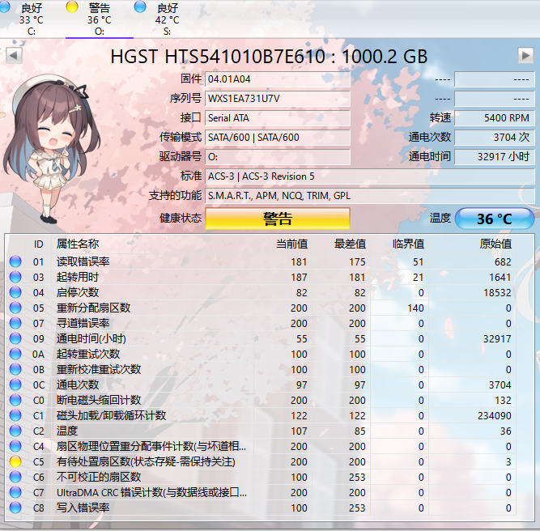Viewport: 540px width, 531px height.
Task: Switch to the S: drive tab
Action: 167,19
